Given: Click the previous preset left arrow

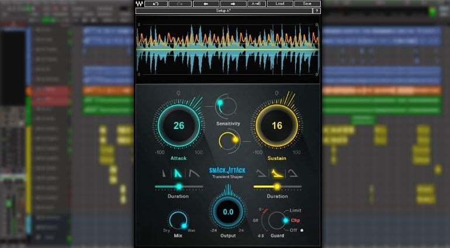Looking at the screenshot, I should point(206,4).
